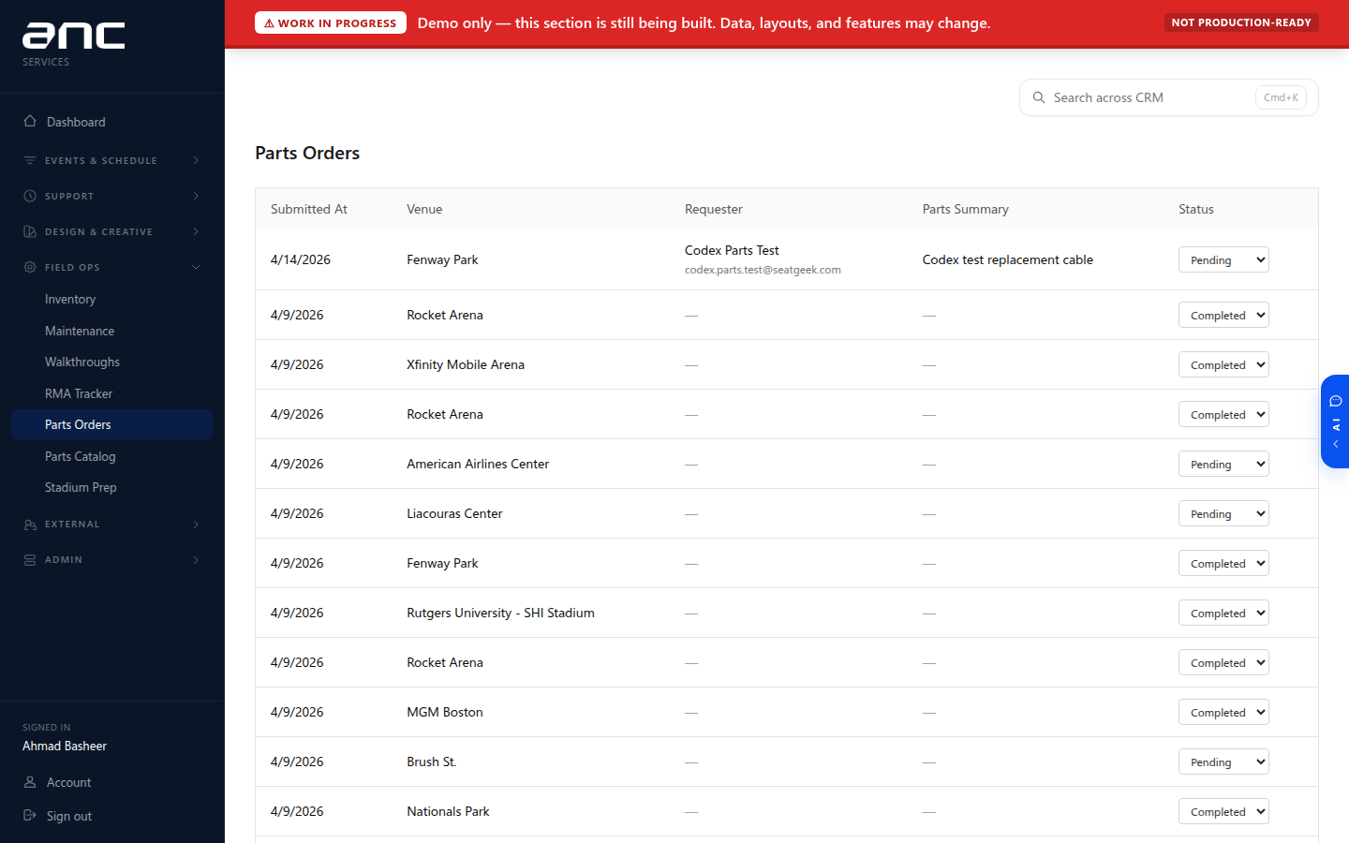Click 'Rutgers University - SHI Stadium' venue
1349x843 pixels.
click(500, 613)
